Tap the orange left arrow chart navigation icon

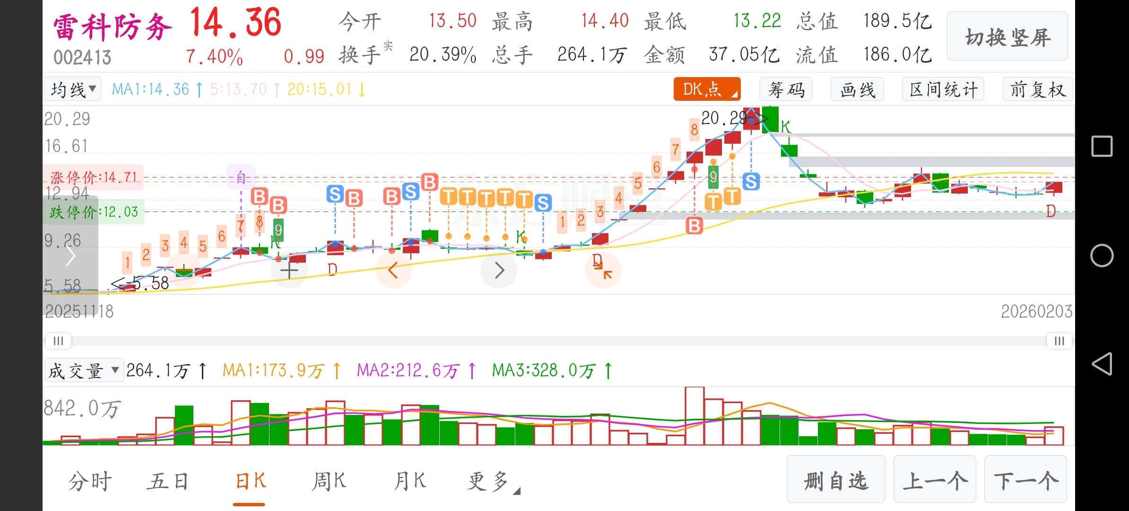click(x=393, y=271)
